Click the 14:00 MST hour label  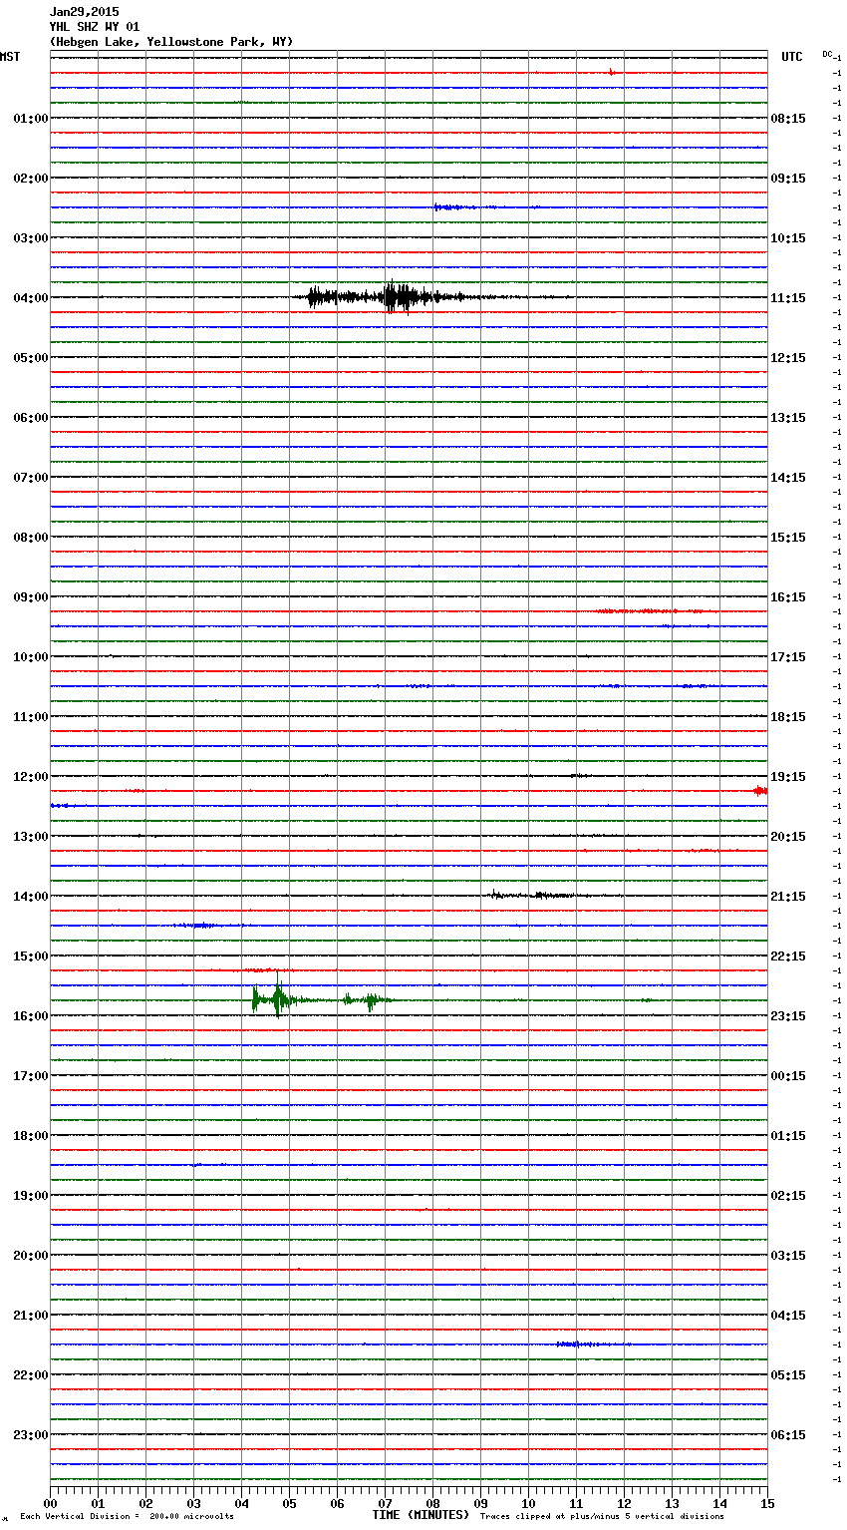tap(30, 897)
